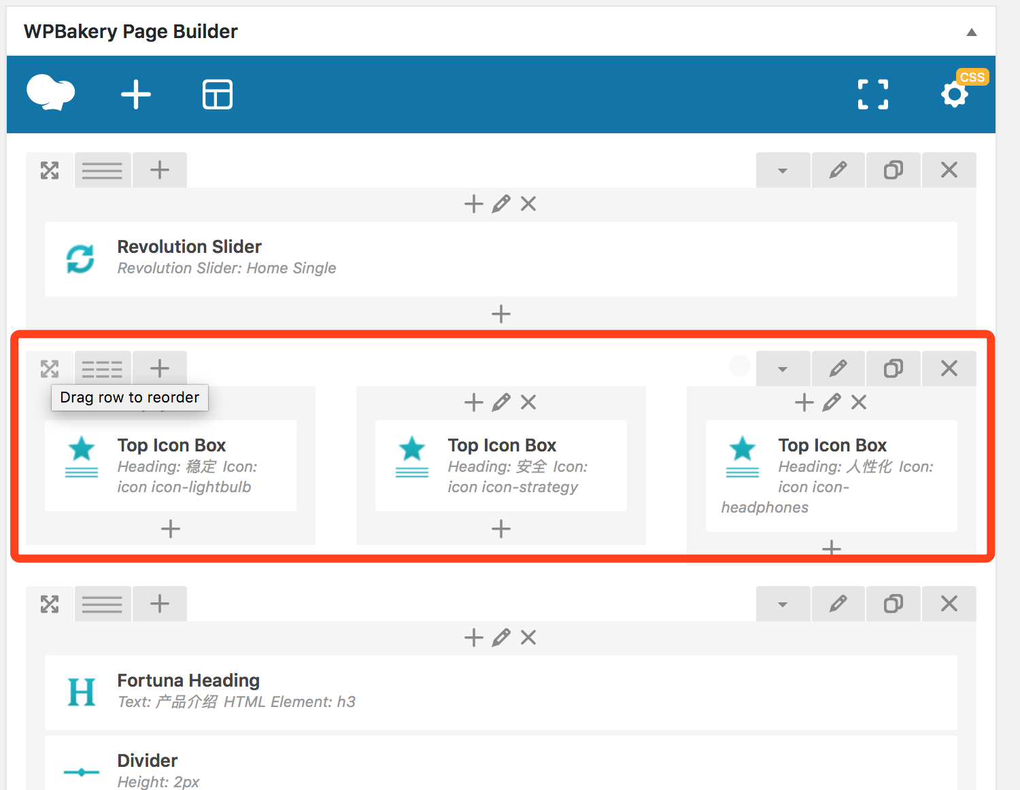Viewport: 1020px width, 790px height.
Task: Append element below headphones icon box
Action: (x=832, y=548)
